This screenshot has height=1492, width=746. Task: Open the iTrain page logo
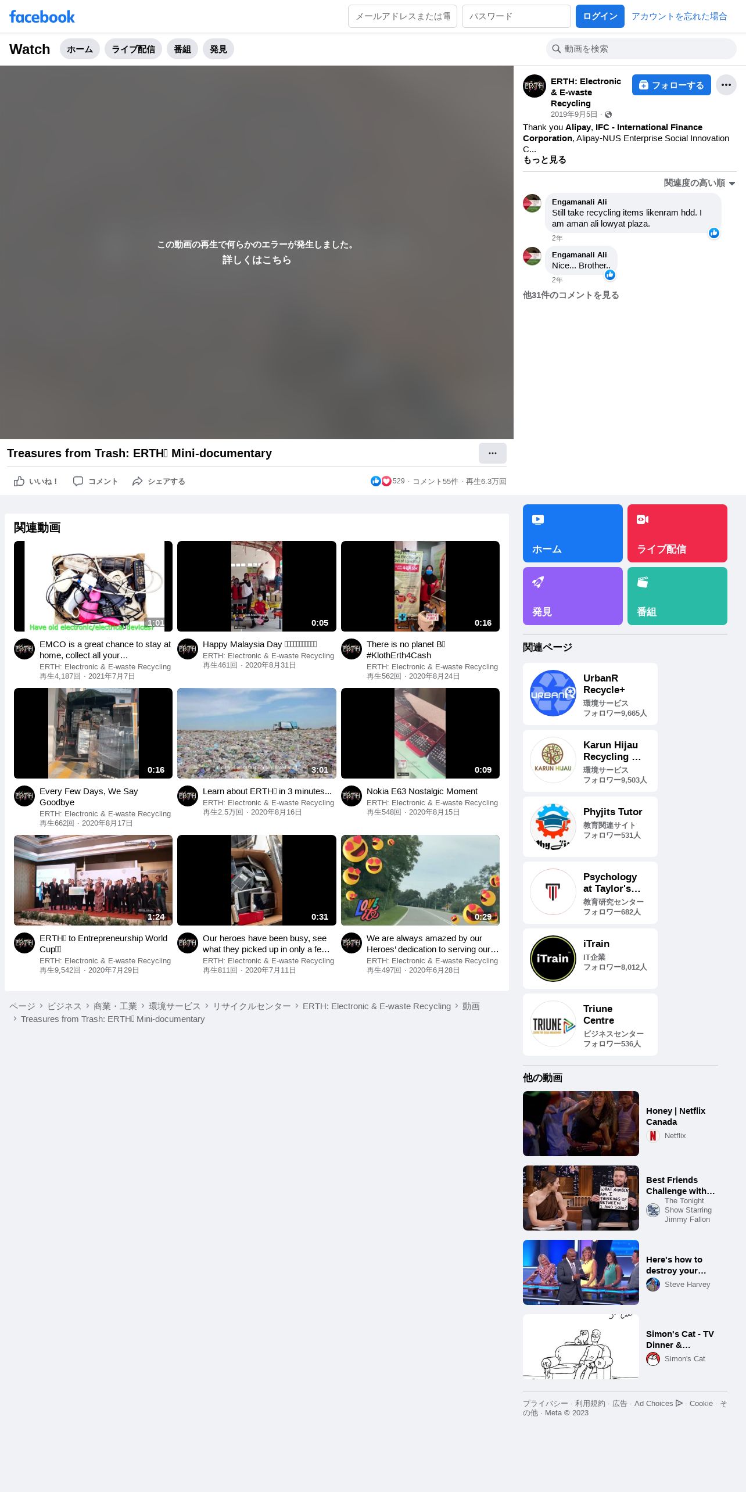pyautogui.click(x=553, y=959)
